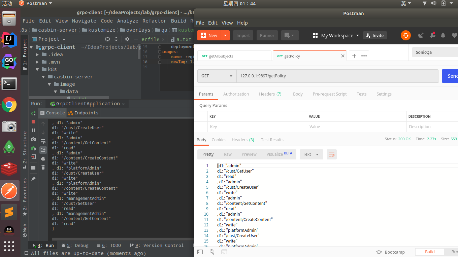Toggle line wrap in Postman response body
Screen dimensions: 458x257
tap(332, 154)
